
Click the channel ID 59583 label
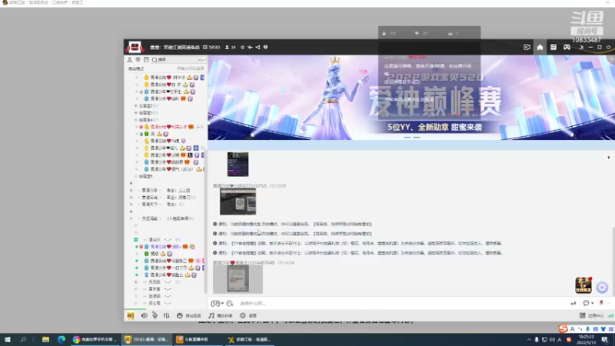[211, 47]
